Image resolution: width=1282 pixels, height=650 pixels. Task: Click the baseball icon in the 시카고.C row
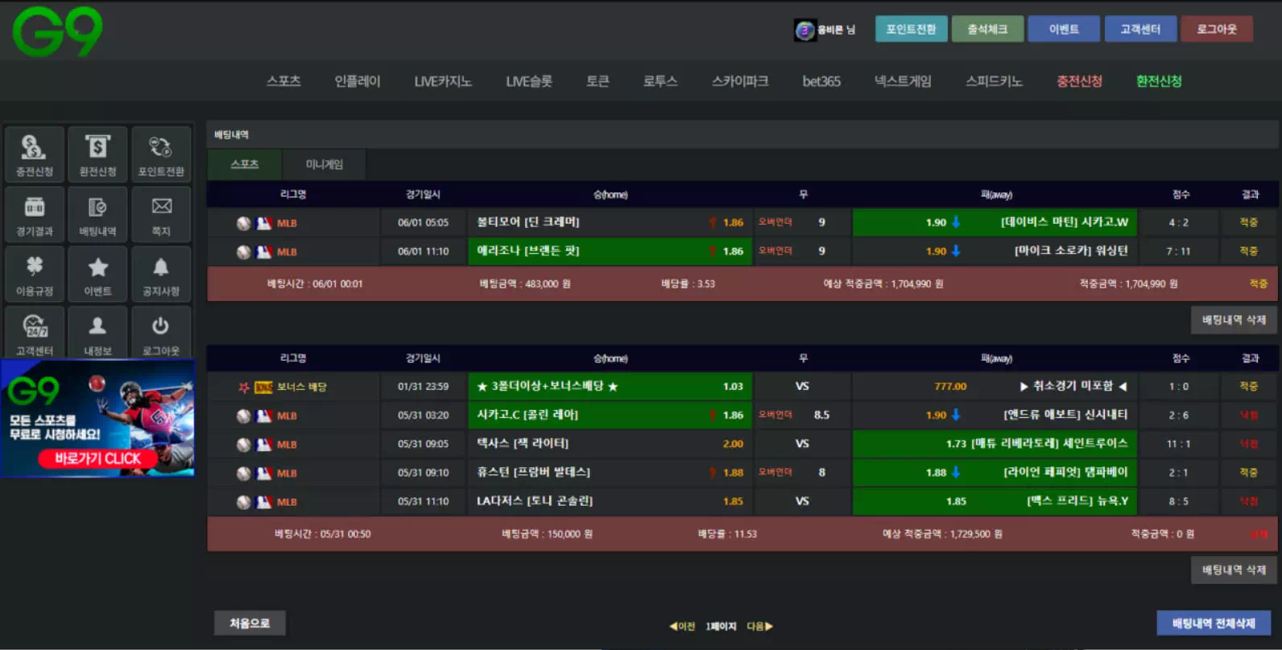243,416
